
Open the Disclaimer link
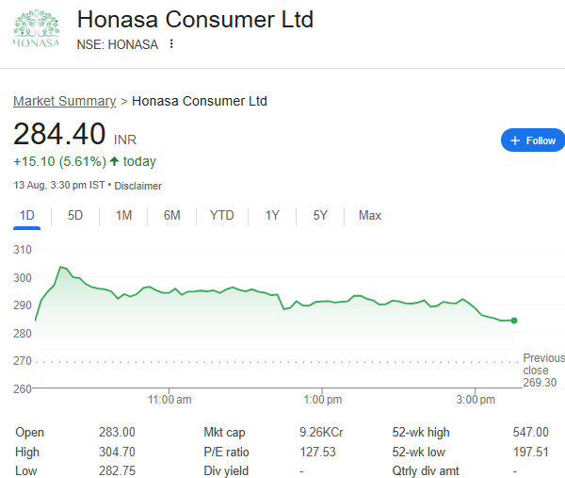[x=138, y=186]
